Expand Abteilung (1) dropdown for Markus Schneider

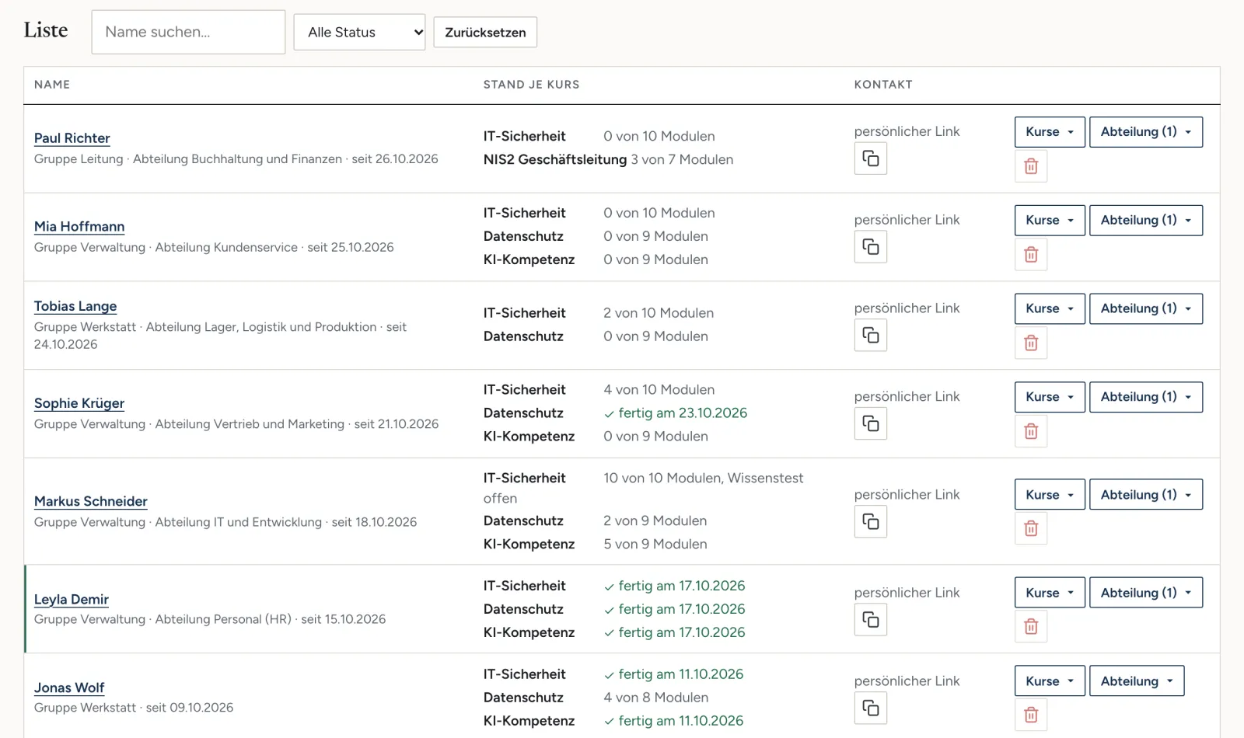1146,495
